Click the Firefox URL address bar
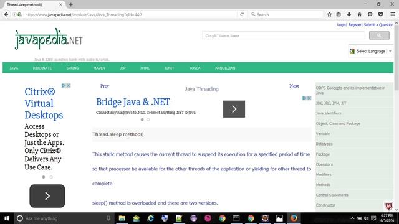Screen dimensions: 399x224 tap(130, 14)
